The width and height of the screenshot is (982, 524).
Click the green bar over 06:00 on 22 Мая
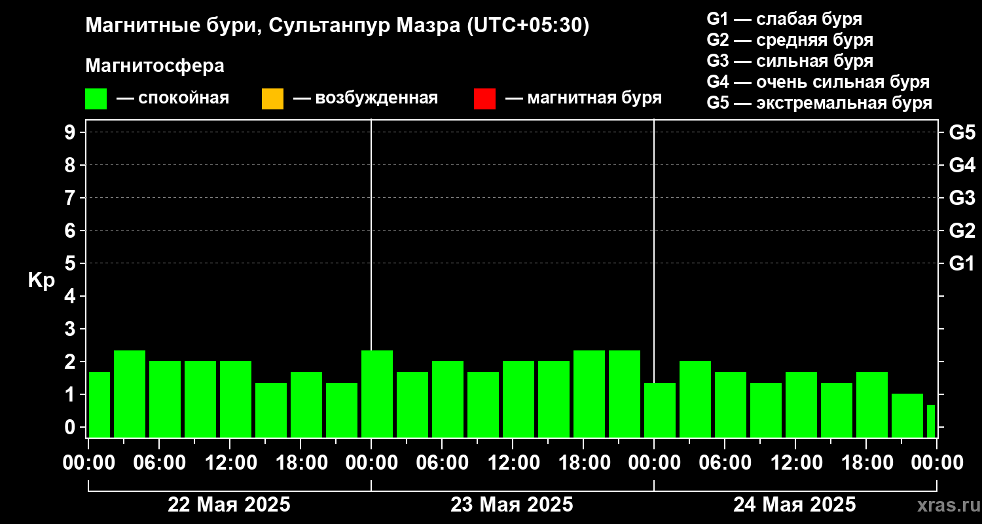point(165,399)
